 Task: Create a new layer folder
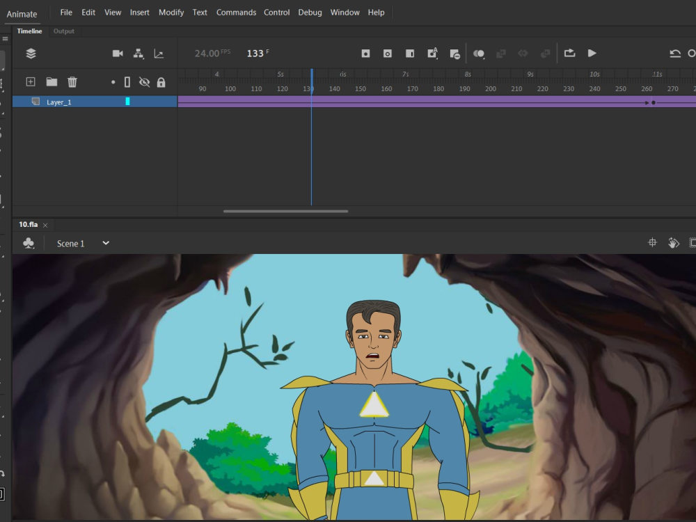coord(52,81)
